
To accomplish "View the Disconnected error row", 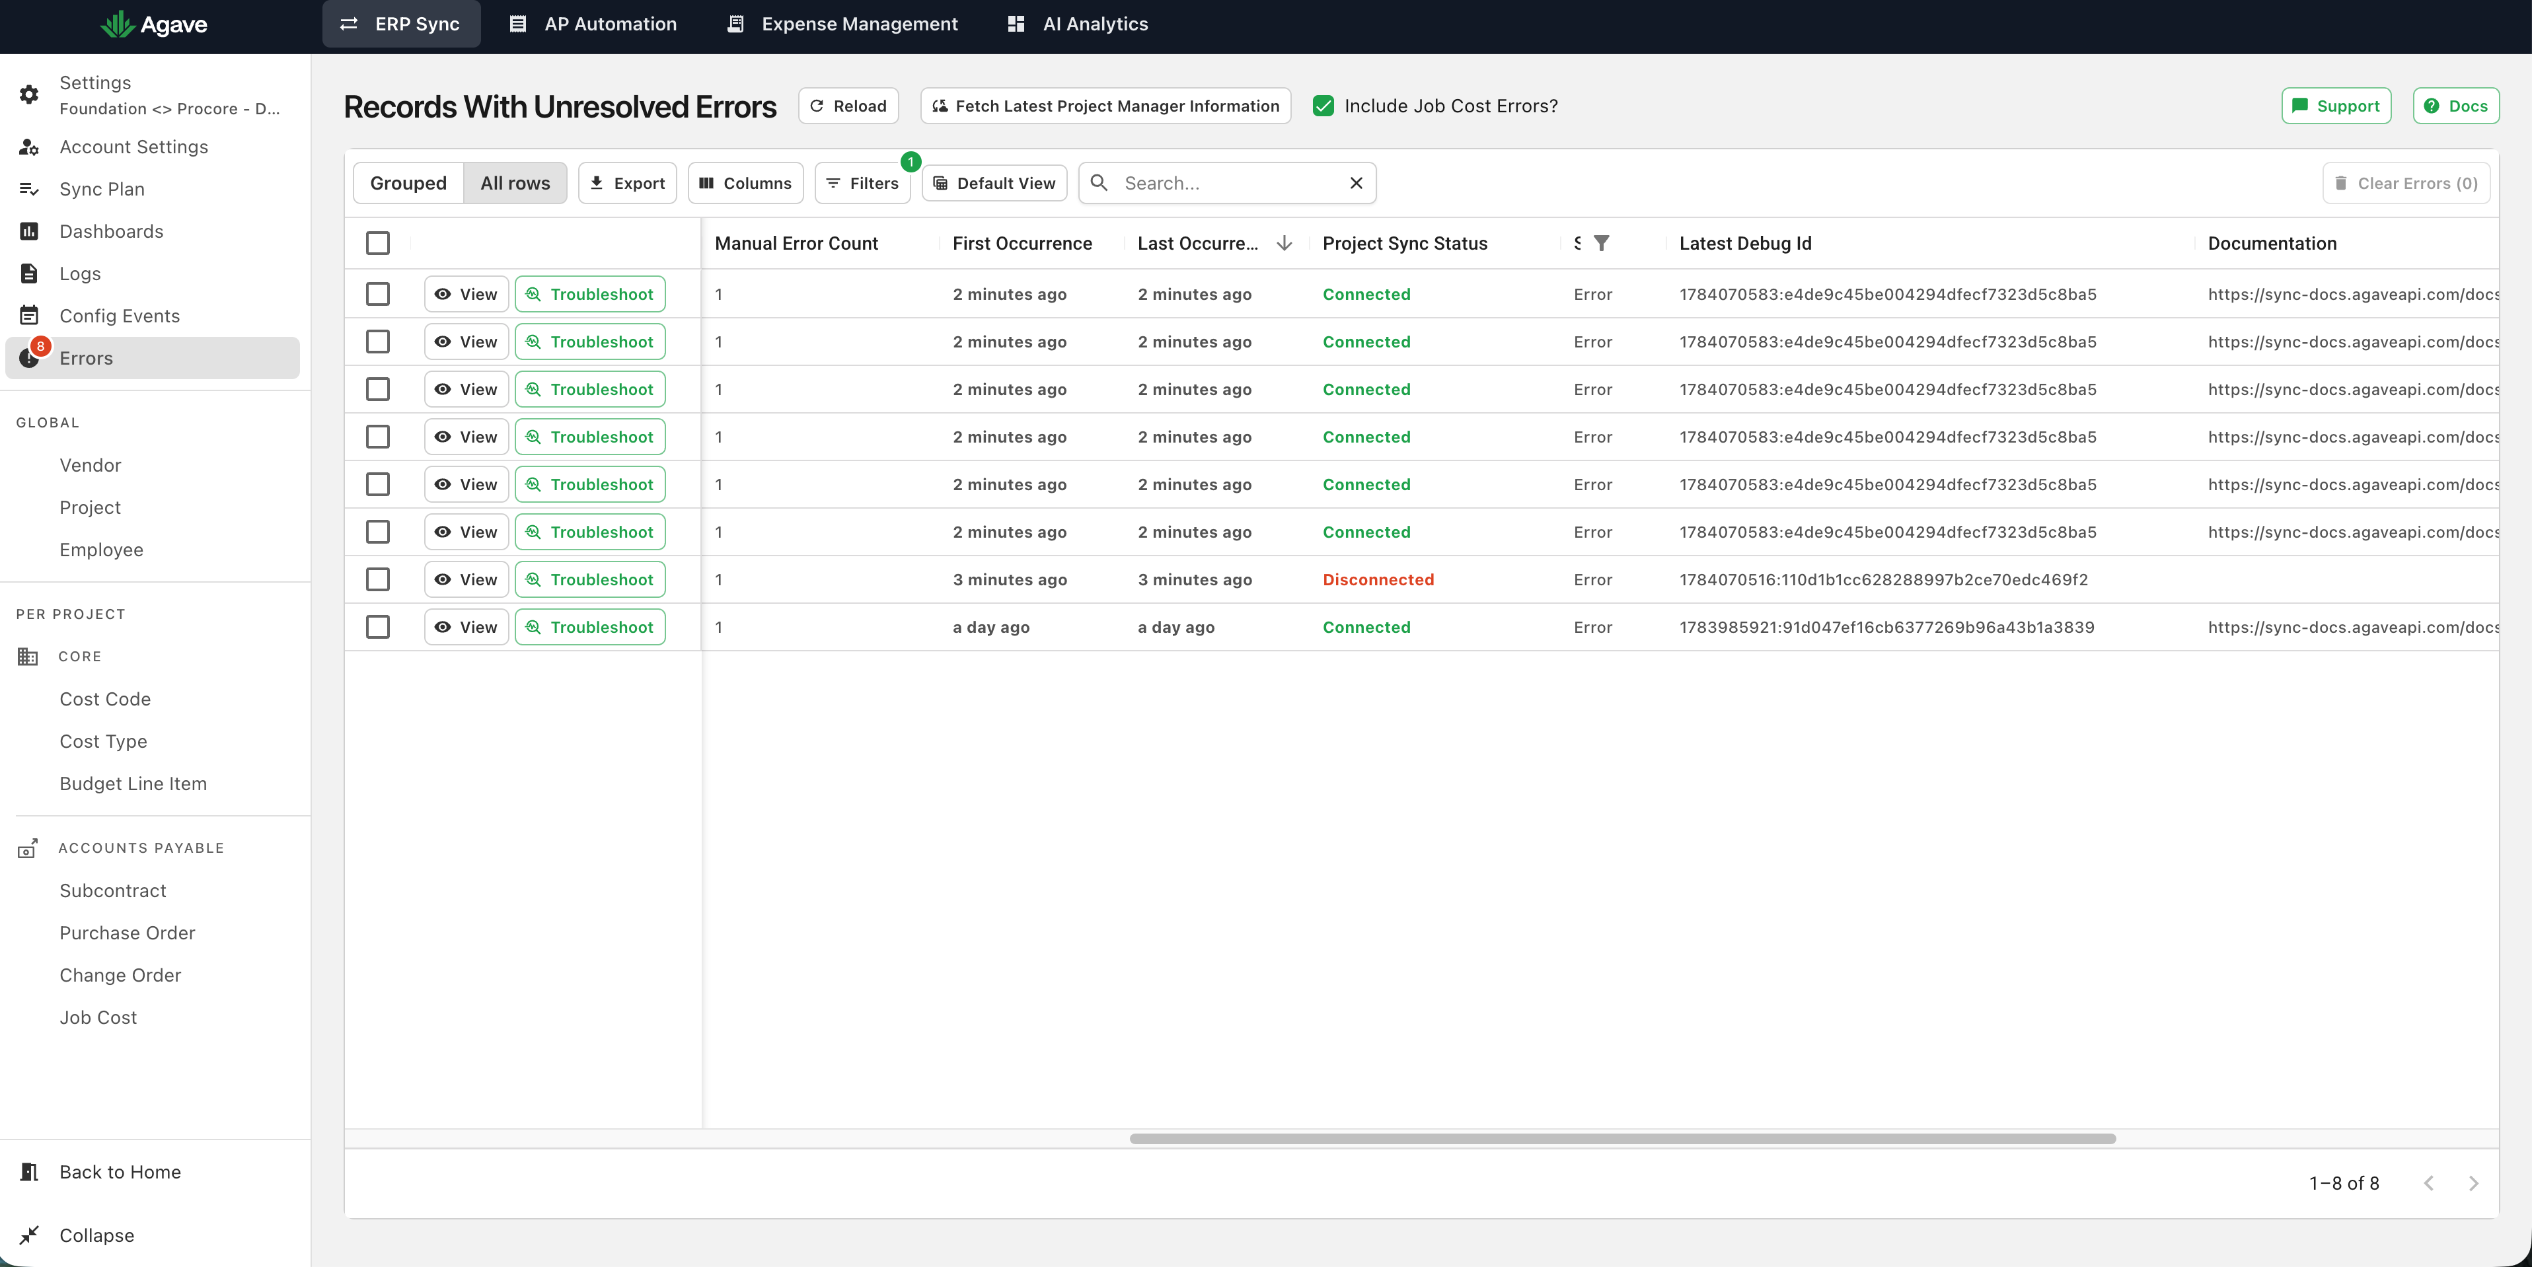I will [466, 579].
